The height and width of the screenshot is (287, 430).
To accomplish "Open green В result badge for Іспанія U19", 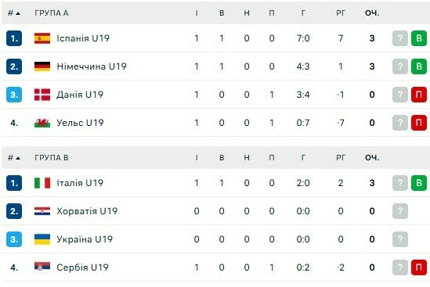I will tap(419, 38).
